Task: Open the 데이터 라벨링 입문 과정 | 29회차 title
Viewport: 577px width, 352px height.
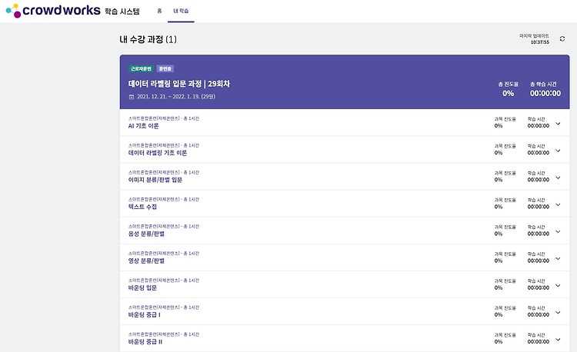Action: [x=179, y=84]
